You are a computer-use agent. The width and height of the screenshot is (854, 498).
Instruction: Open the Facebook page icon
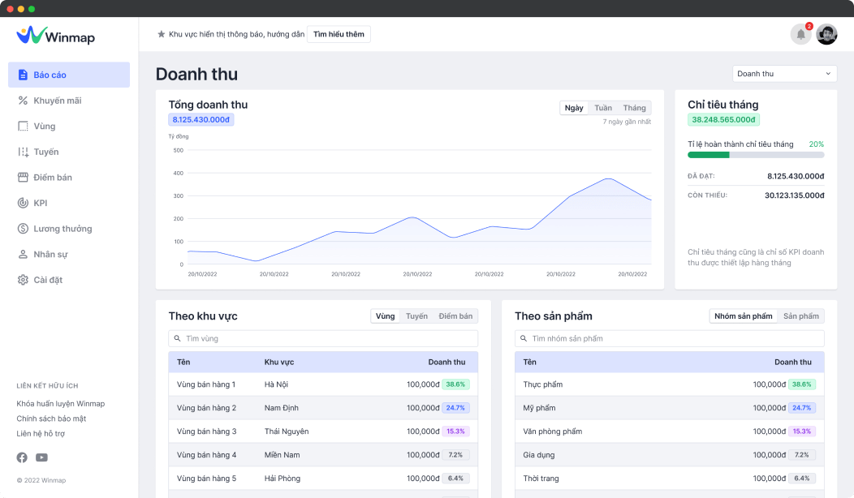[22, 457]
